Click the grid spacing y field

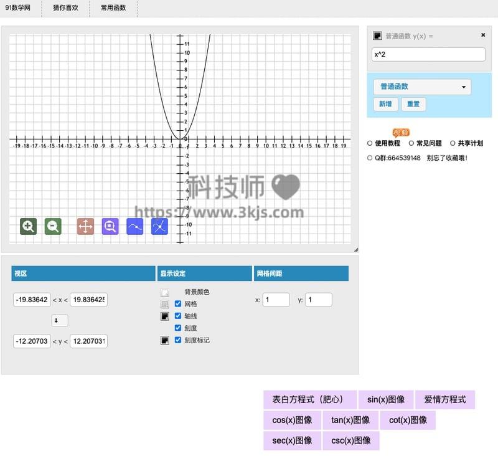(319, 300)
